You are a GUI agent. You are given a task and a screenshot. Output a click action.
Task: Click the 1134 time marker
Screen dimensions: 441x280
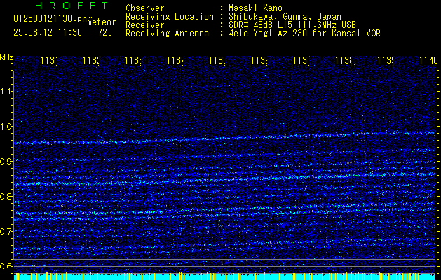tap(175, 61)
